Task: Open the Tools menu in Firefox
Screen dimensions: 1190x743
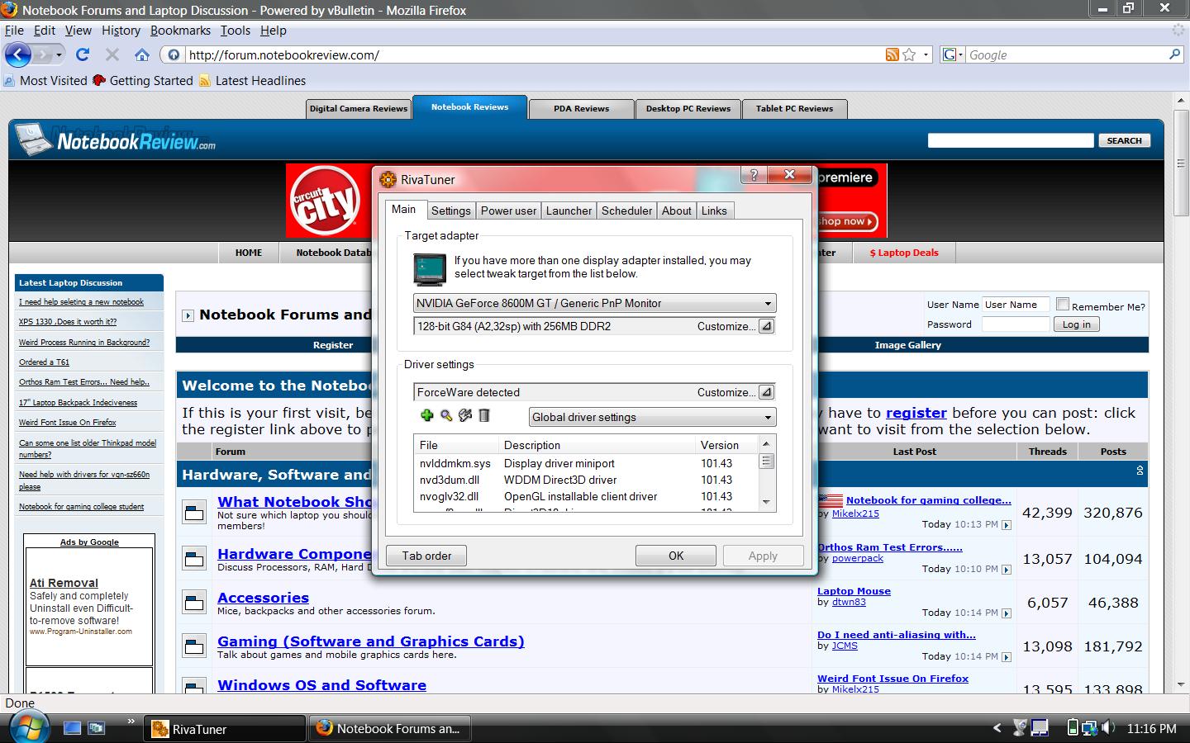Action: 235,31
